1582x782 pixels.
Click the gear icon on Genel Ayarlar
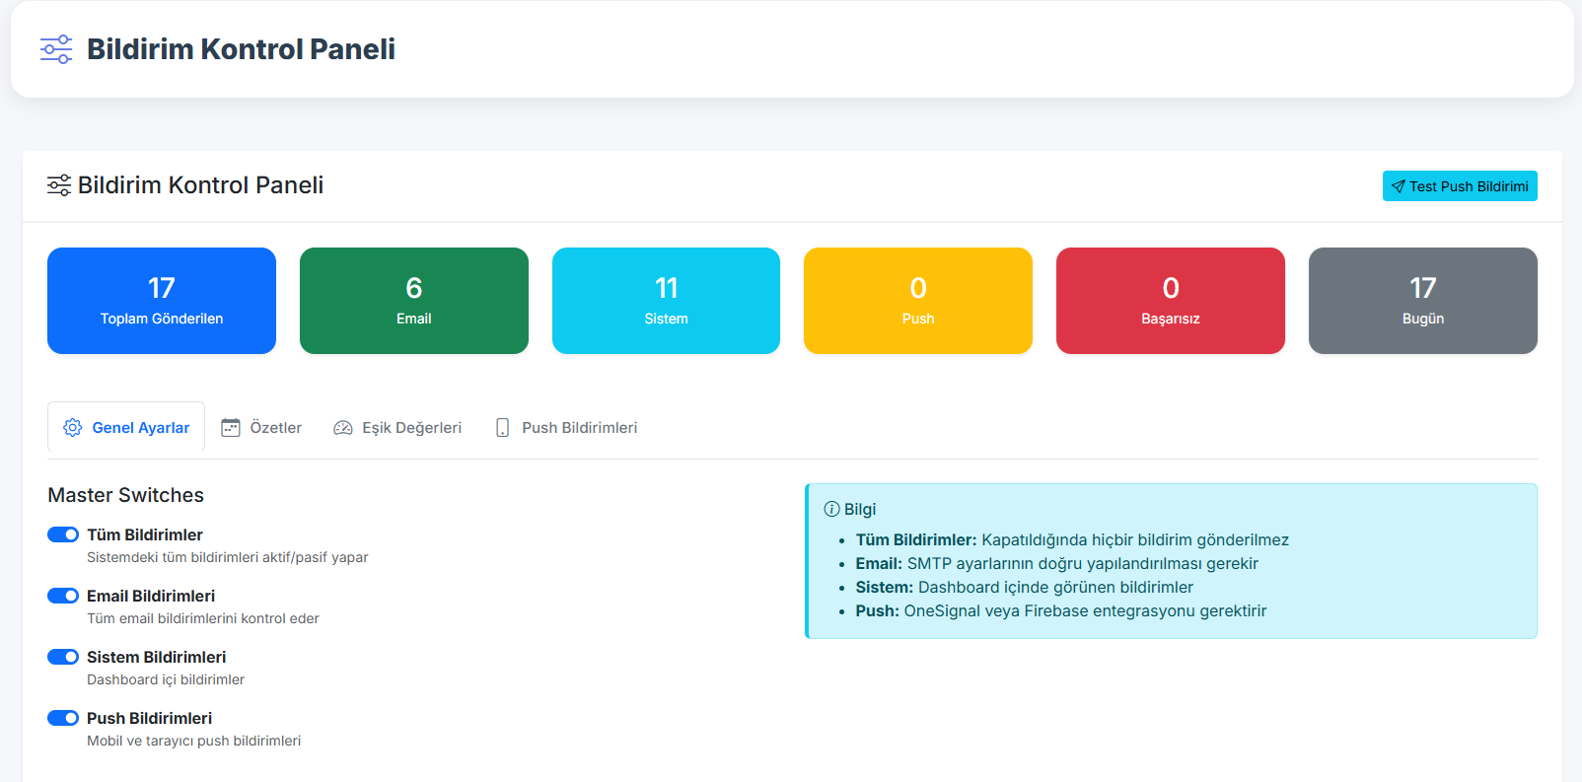pos(73,428)
